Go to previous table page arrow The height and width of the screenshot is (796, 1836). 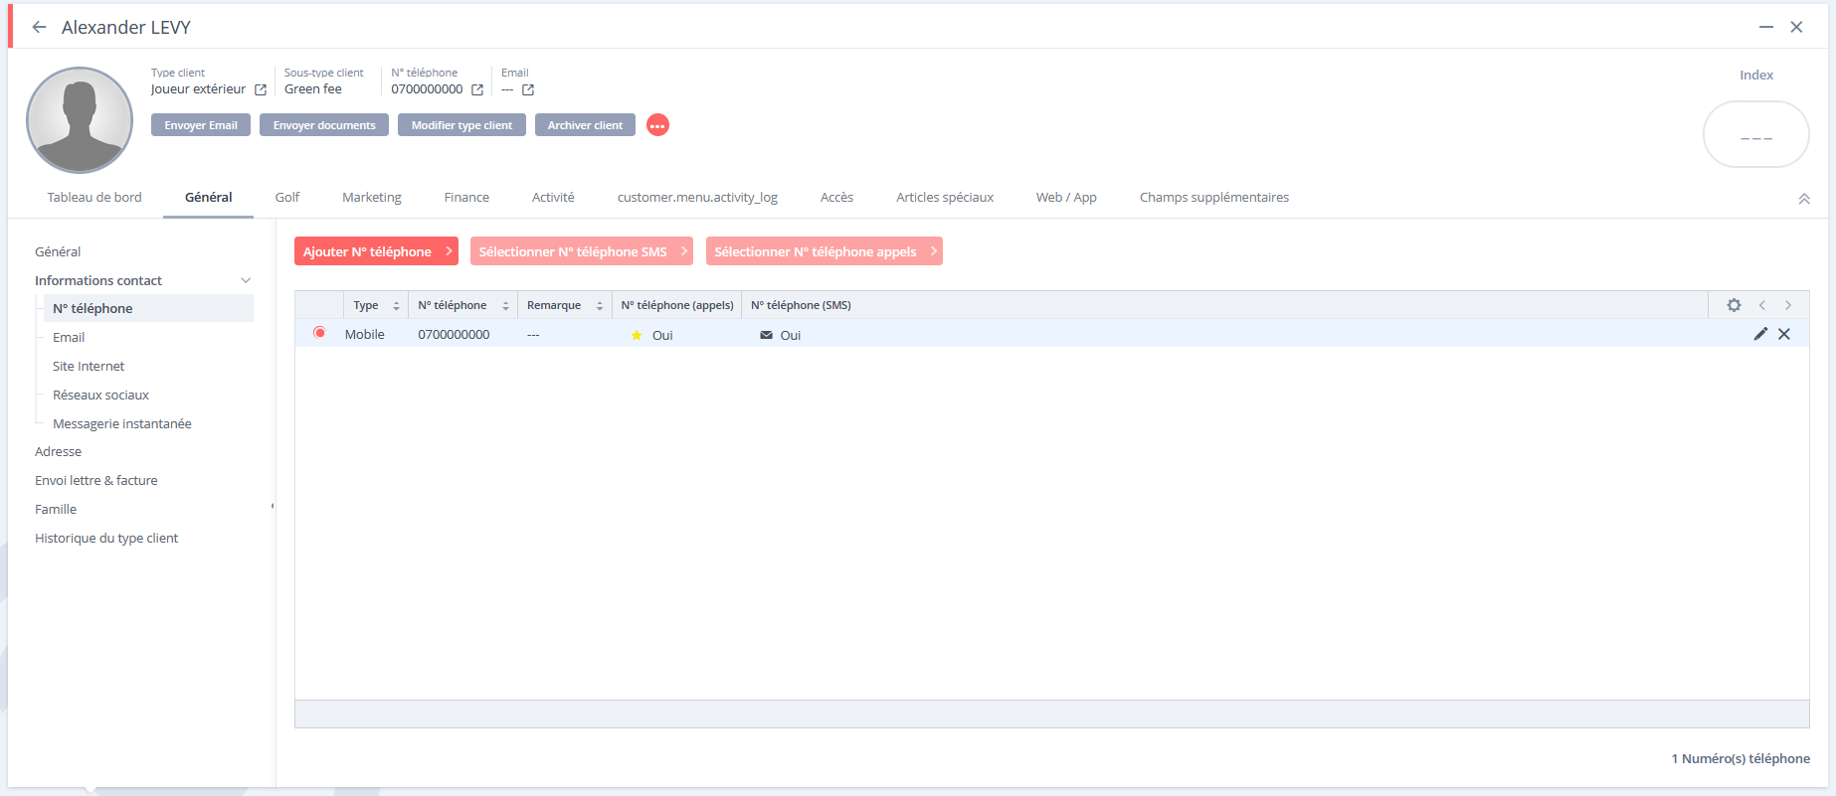[1762, 305]
